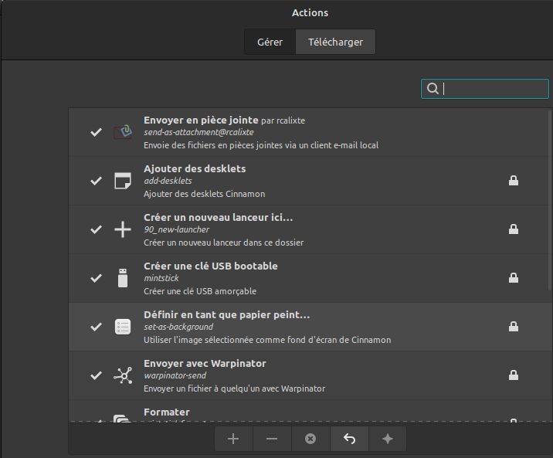Focus the actions search field
Screen dimensions: 553x458
[x=485, y=89]
